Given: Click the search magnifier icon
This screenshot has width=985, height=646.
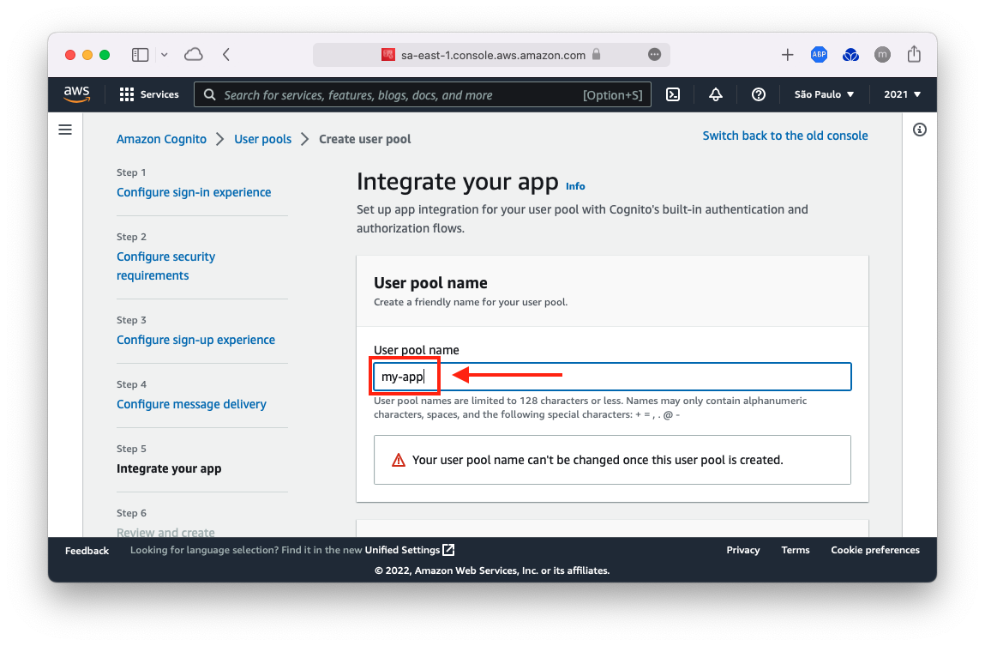Looking at the screenshot, I should click(x=210, y=95).
